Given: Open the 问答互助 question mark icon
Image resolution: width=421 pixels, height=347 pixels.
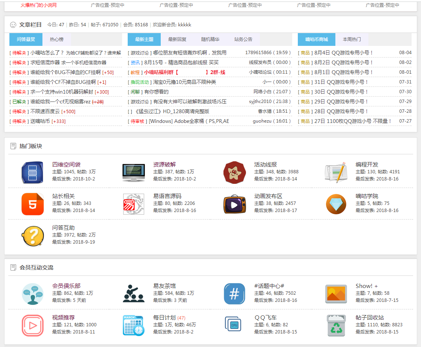Looking at the screenshot, I should pyautogui.click(x=32, y=236).
